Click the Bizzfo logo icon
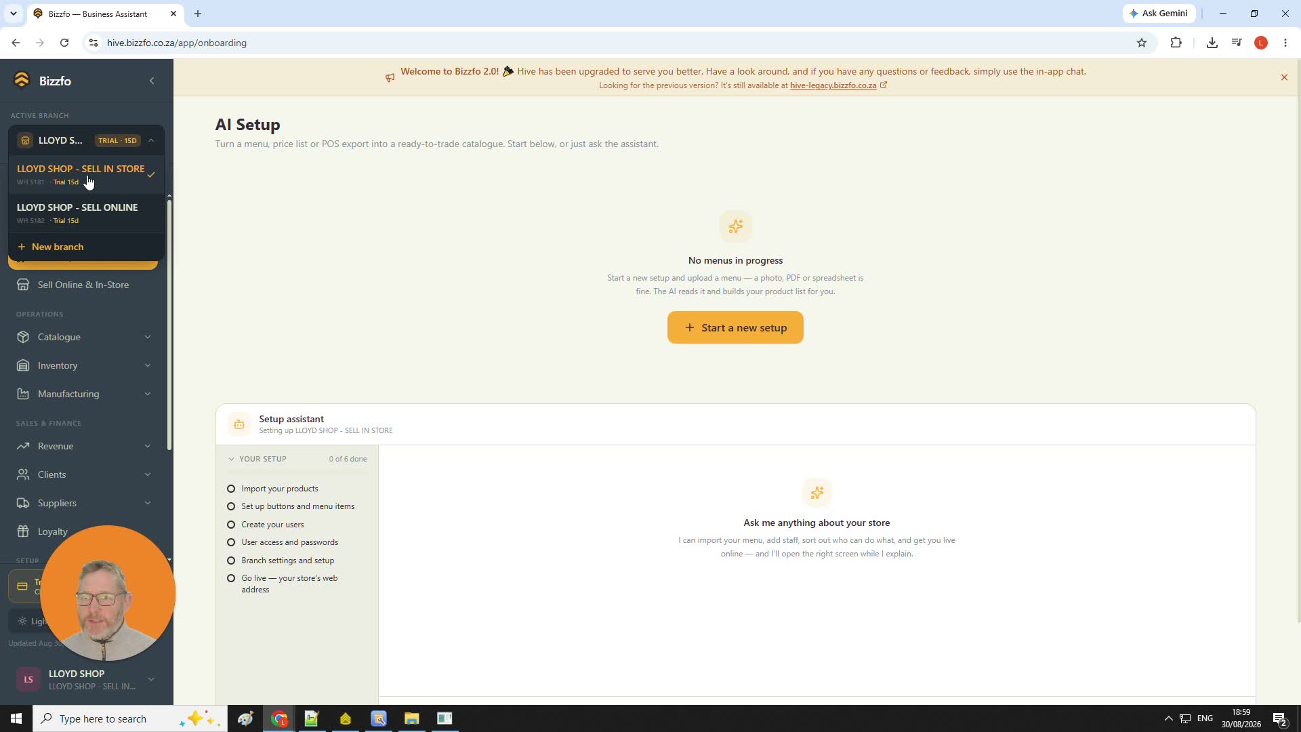 click(22, 80)
